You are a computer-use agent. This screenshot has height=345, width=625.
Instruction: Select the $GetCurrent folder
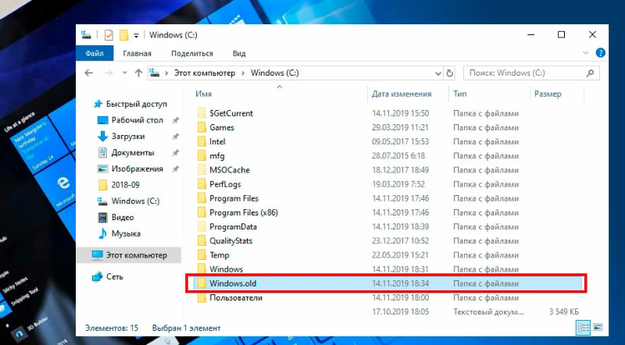(x=231, y=113)
